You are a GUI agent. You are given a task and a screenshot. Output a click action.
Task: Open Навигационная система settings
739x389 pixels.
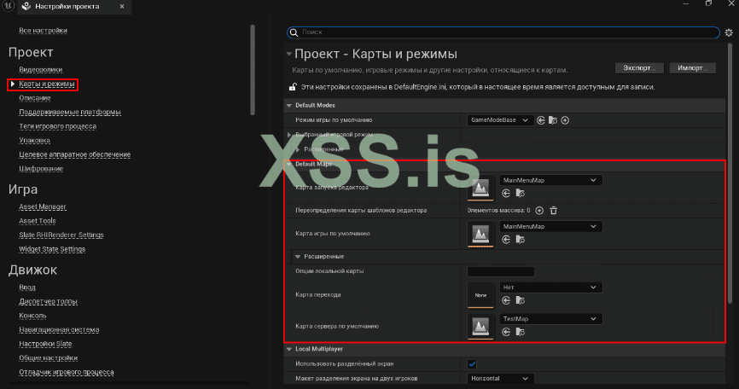(x=59, y=329)
